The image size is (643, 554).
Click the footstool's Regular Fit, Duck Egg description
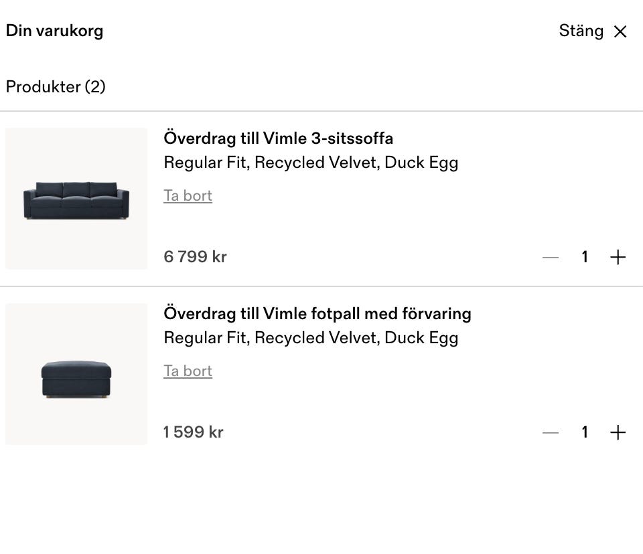(x=311, y=338)
